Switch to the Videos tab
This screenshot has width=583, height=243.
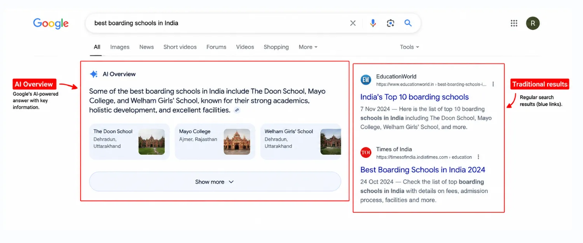(x=245, y=47)
